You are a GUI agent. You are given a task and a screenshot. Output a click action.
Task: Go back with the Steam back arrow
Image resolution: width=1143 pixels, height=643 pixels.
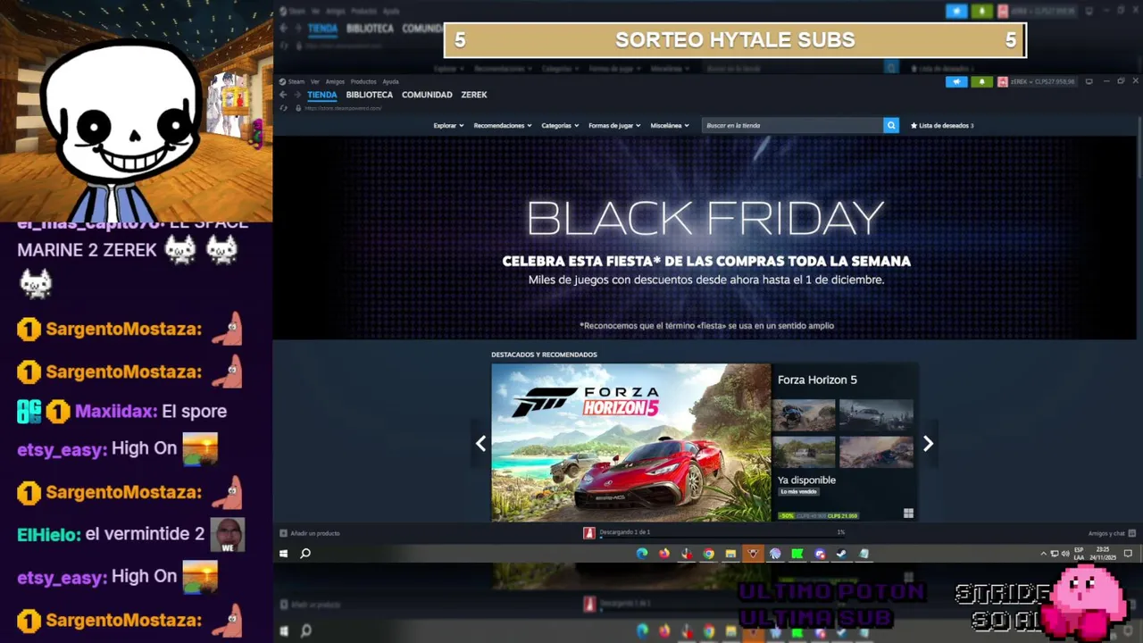tap(283, 95)
